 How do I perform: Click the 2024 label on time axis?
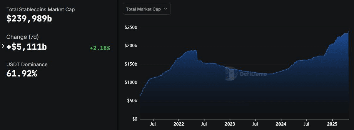click(x=281, y=124)
